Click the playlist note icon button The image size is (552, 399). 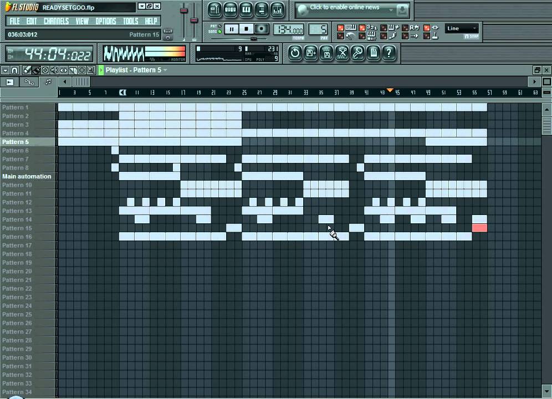click(48, 82)
